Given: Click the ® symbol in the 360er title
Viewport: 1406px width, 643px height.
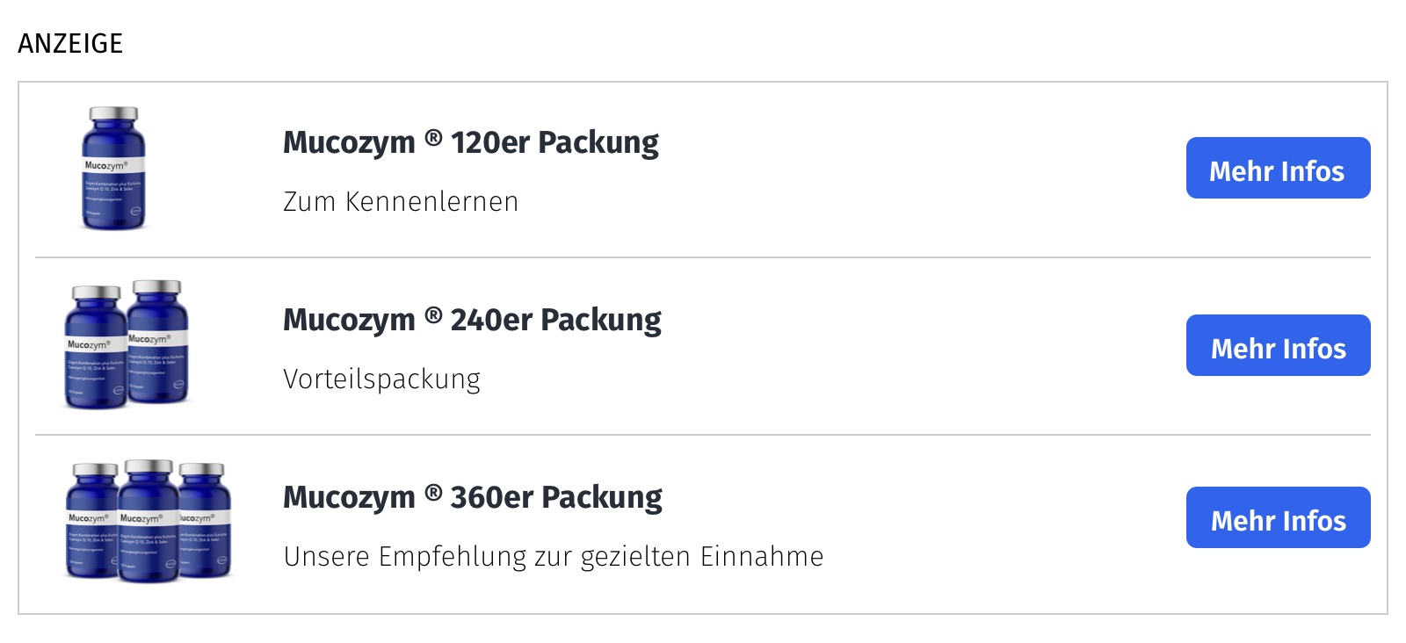Looking at the screenshot, I should [x=433, y=493].
